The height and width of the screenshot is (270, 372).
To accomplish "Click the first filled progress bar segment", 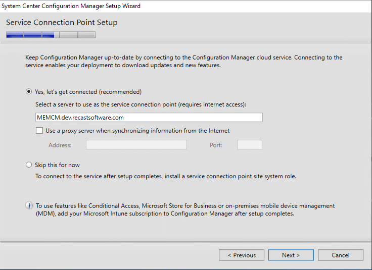I will coord(15,35).
